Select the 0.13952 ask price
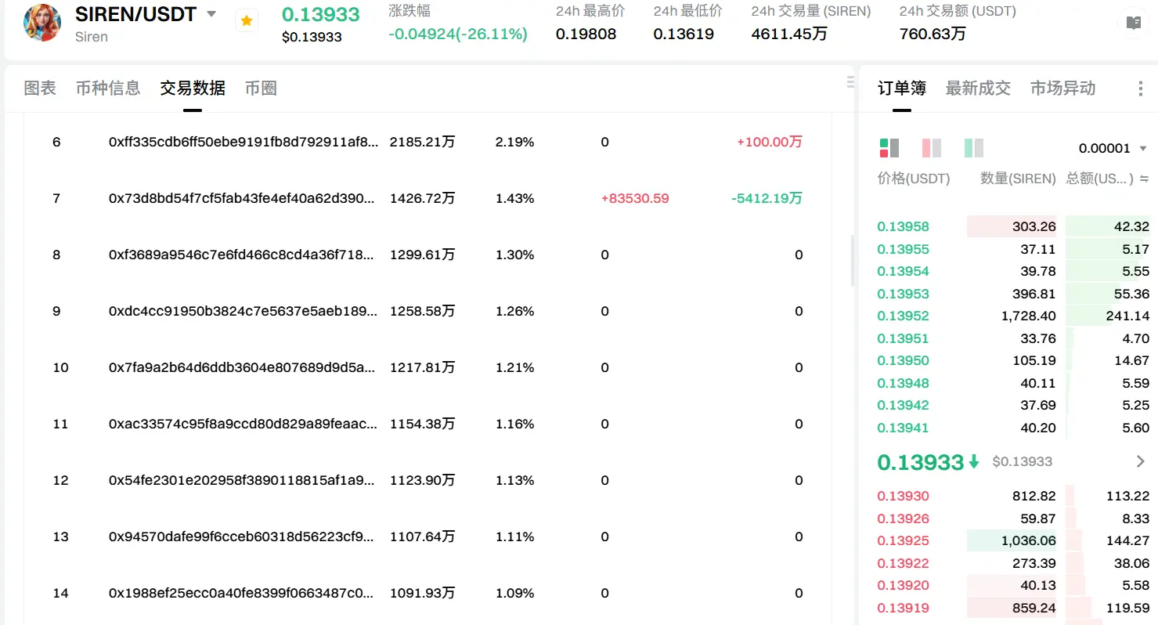Image resolution: width=1158 pixels, height=625 pixels. coord(903,316)
